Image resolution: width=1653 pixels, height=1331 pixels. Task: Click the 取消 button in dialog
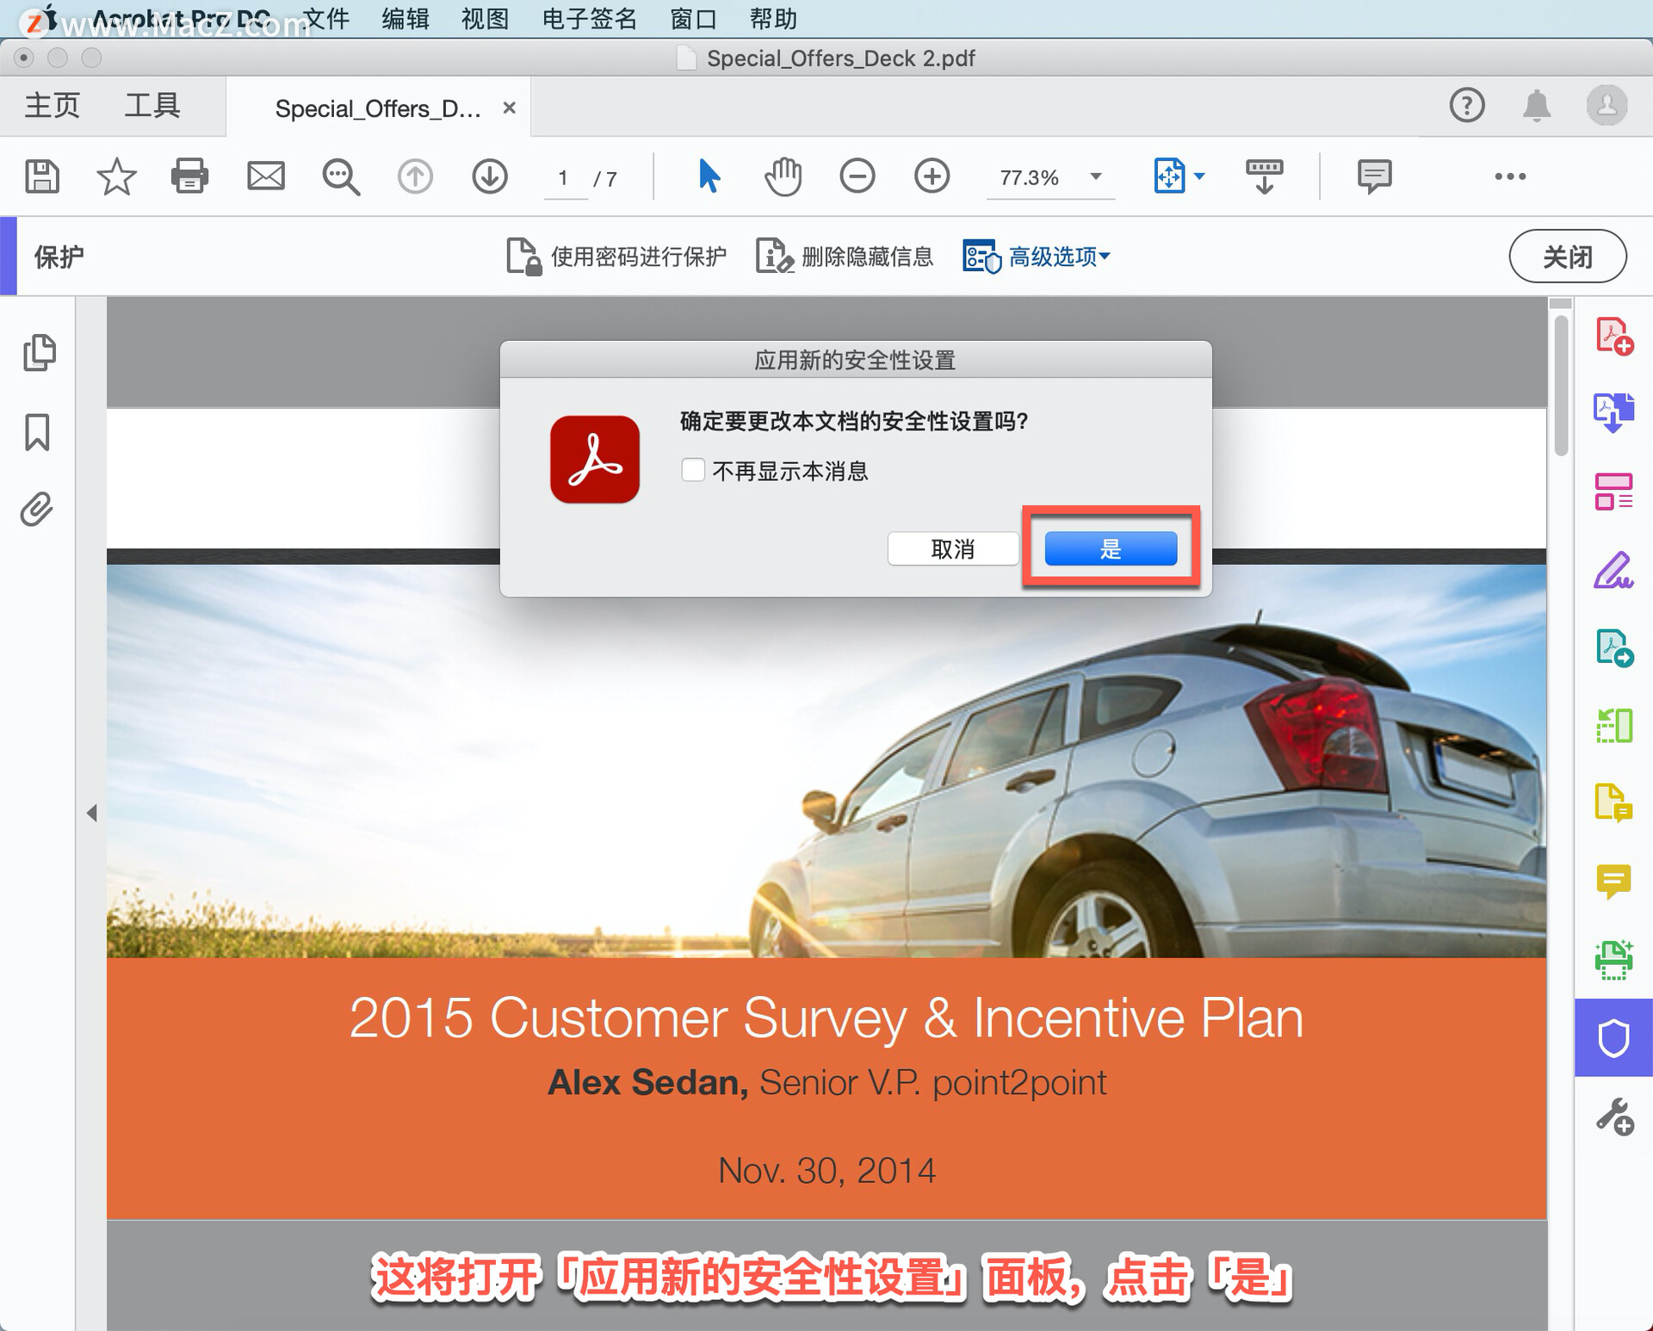point(953,548)
